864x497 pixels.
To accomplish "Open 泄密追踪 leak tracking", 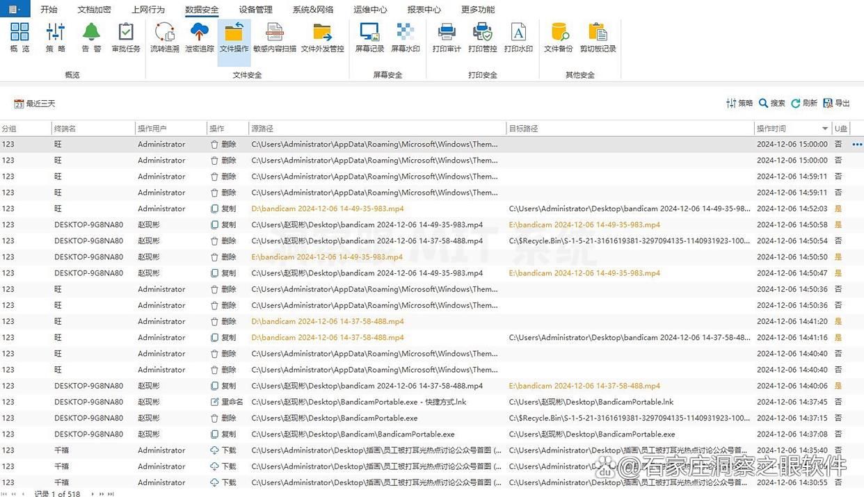I will [x=200, y=38].
